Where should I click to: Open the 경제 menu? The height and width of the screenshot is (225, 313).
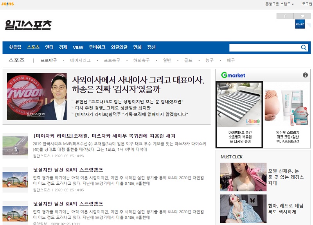(63, 47)
